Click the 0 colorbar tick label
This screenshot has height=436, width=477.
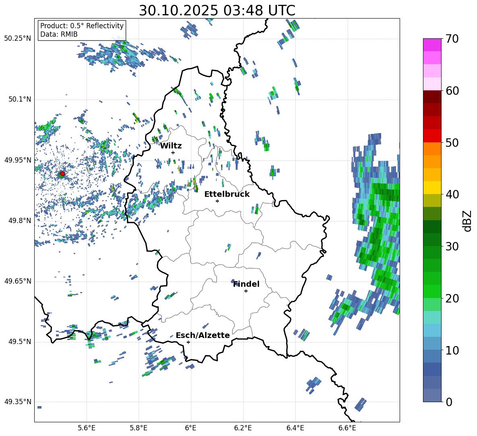click(449, 402)
